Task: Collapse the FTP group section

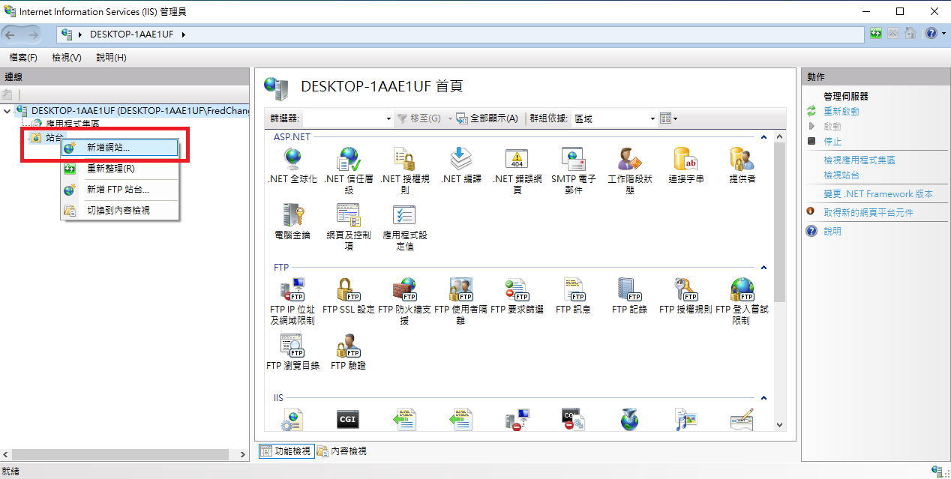Action: coord(763,268)
